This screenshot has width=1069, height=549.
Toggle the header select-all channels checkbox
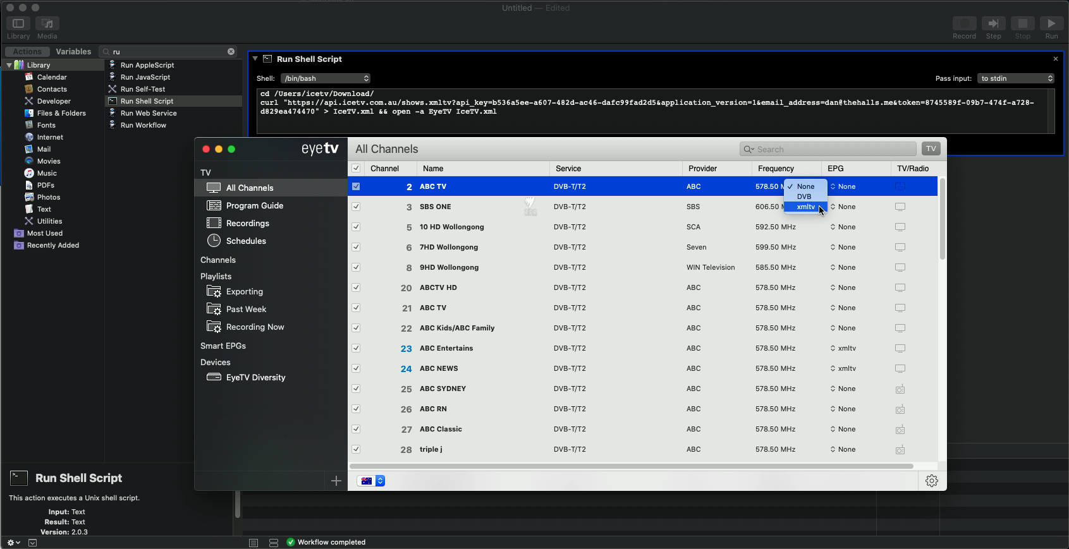356,168
